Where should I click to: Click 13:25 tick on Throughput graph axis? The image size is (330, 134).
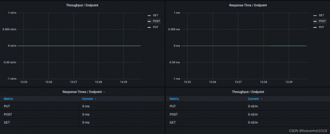point(24,82)
